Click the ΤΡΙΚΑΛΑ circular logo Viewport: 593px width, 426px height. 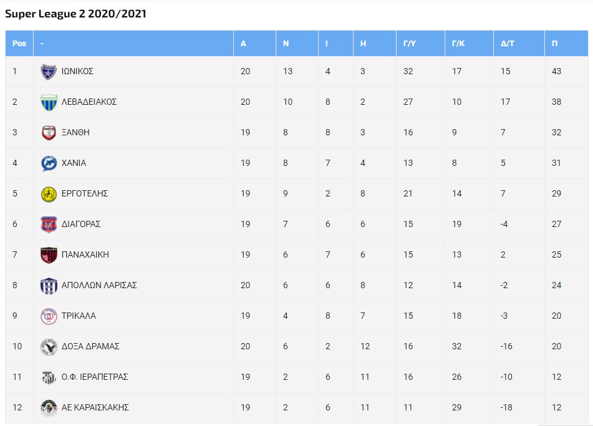49,316
